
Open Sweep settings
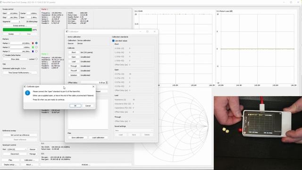coord(20,25)
